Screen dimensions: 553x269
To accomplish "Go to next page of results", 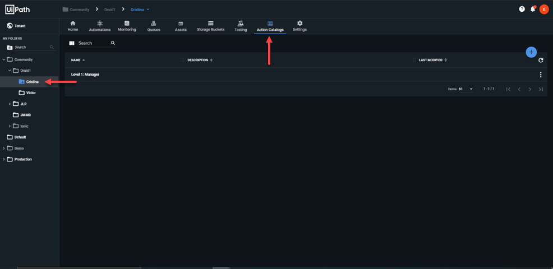I will [530, 89].
